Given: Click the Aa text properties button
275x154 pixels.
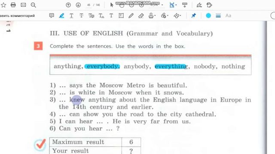Looking at the screenshot, I should click(228, 16).
